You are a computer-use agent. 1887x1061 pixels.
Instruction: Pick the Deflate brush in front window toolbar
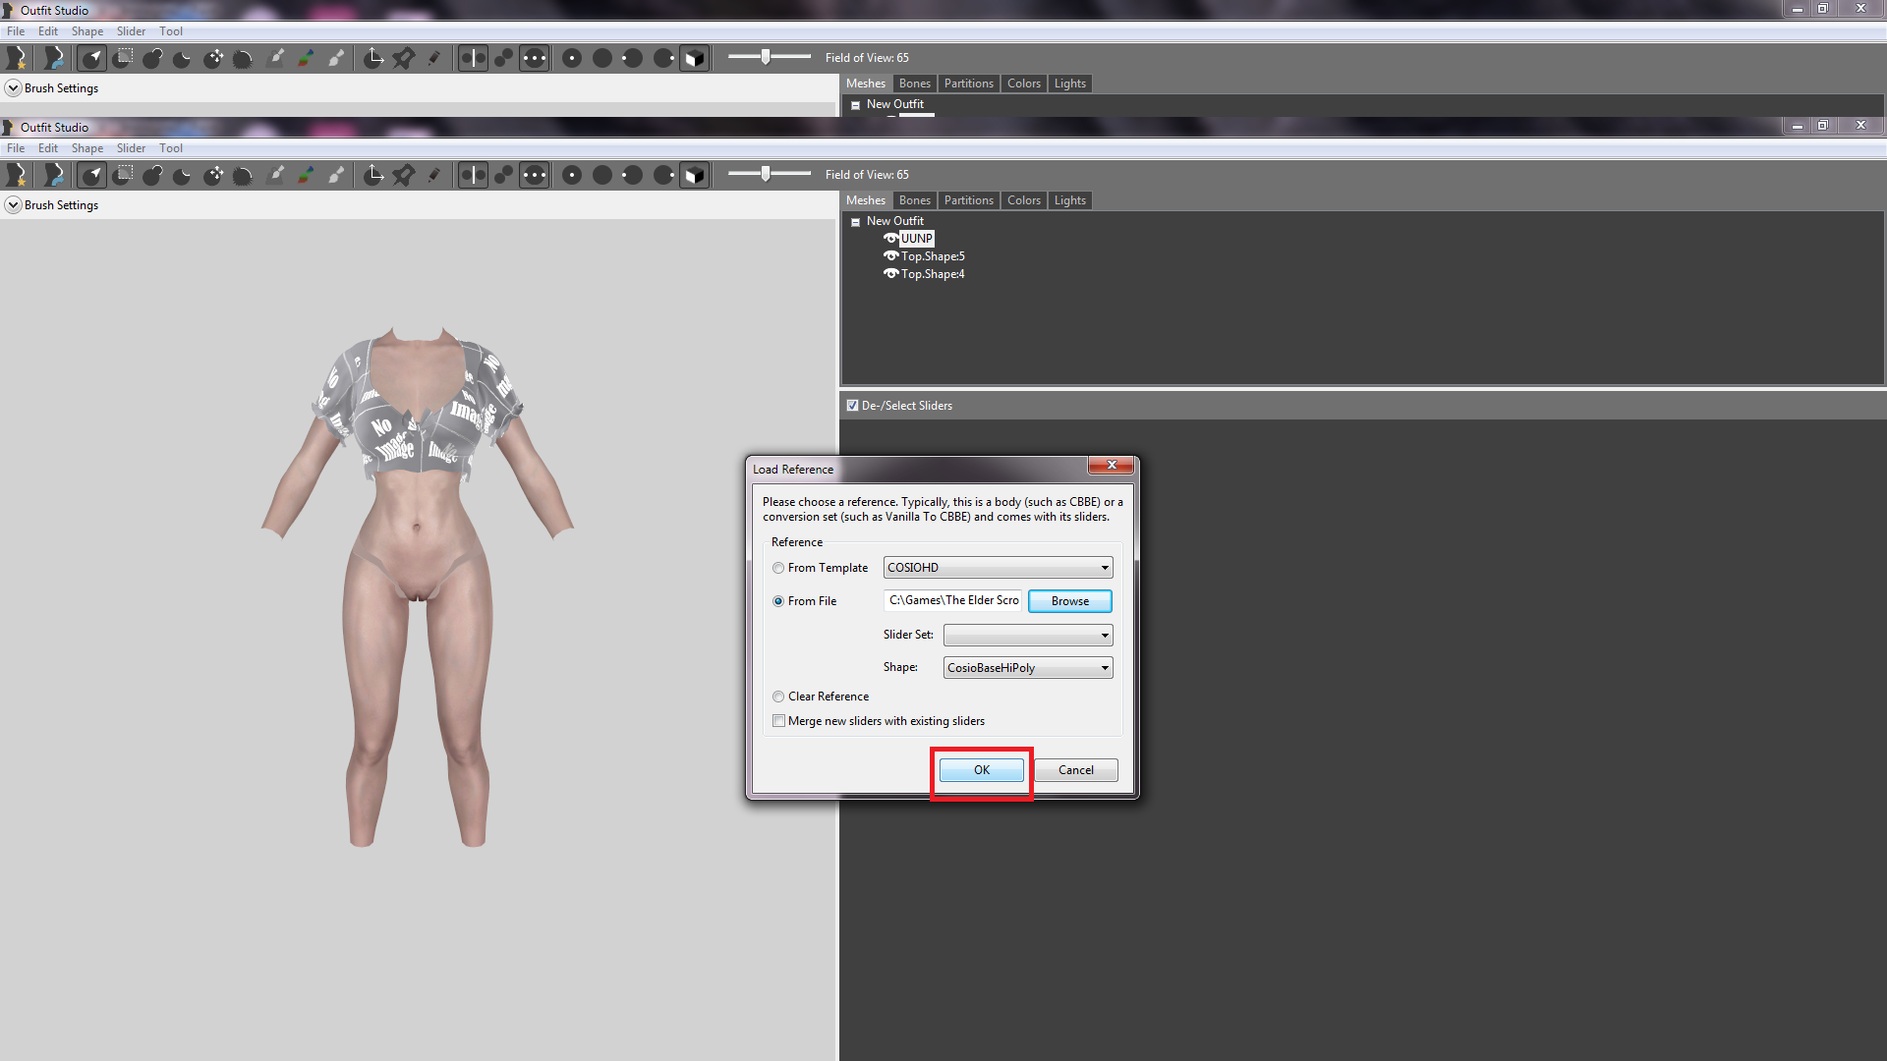click(183, 175)
